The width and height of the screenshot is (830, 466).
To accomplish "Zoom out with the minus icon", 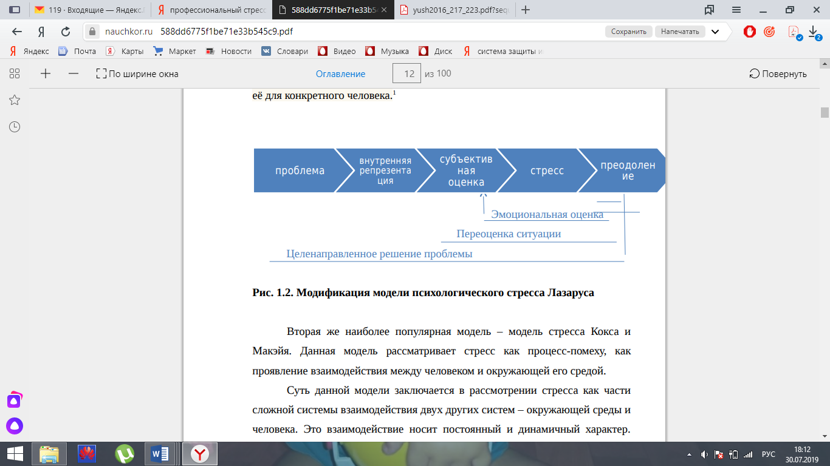I will [74, 73].
